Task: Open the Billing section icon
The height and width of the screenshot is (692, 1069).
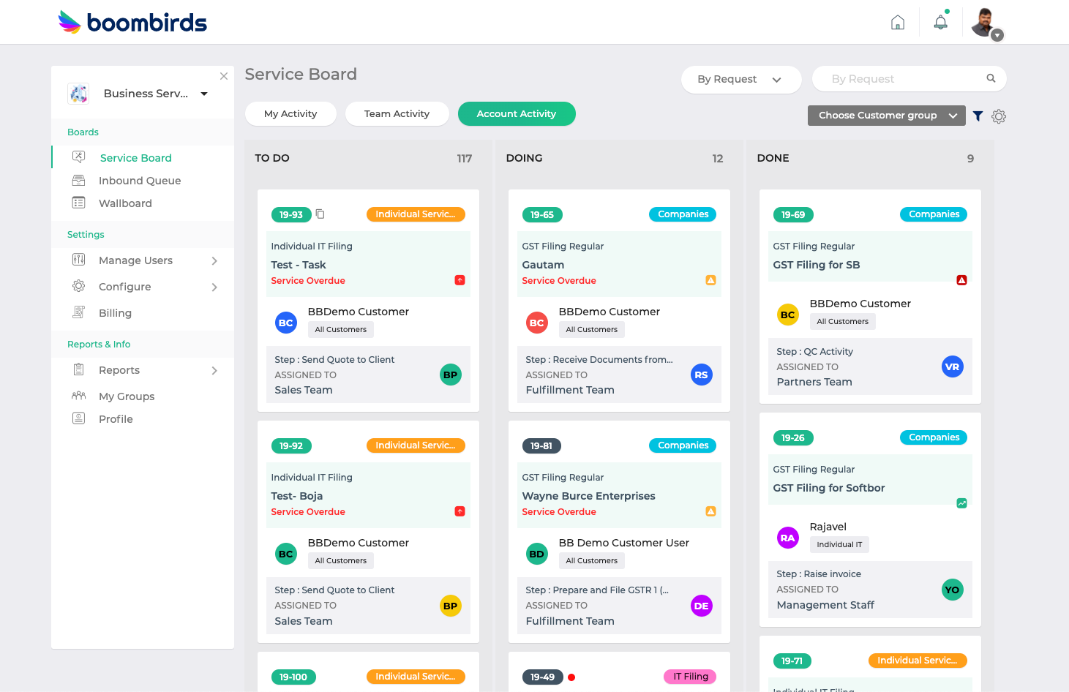Action: (78, 312)
